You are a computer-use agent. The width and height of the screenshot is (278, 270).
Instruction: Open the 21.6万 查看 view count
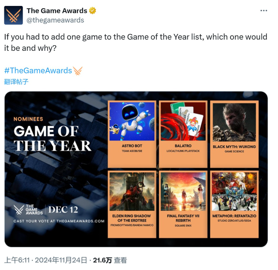click(110, 260)
